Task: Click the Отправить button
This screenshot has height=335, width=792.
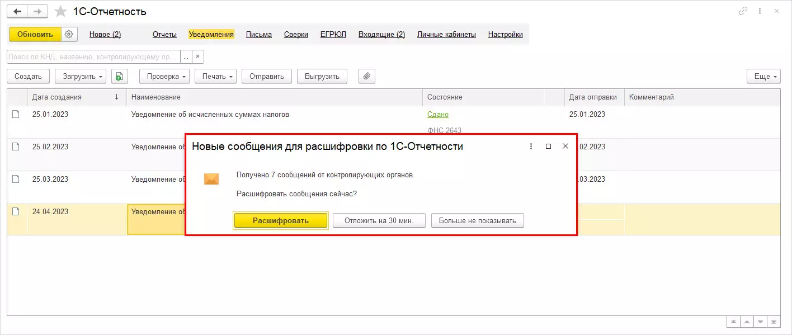Action: click(267, 76)
